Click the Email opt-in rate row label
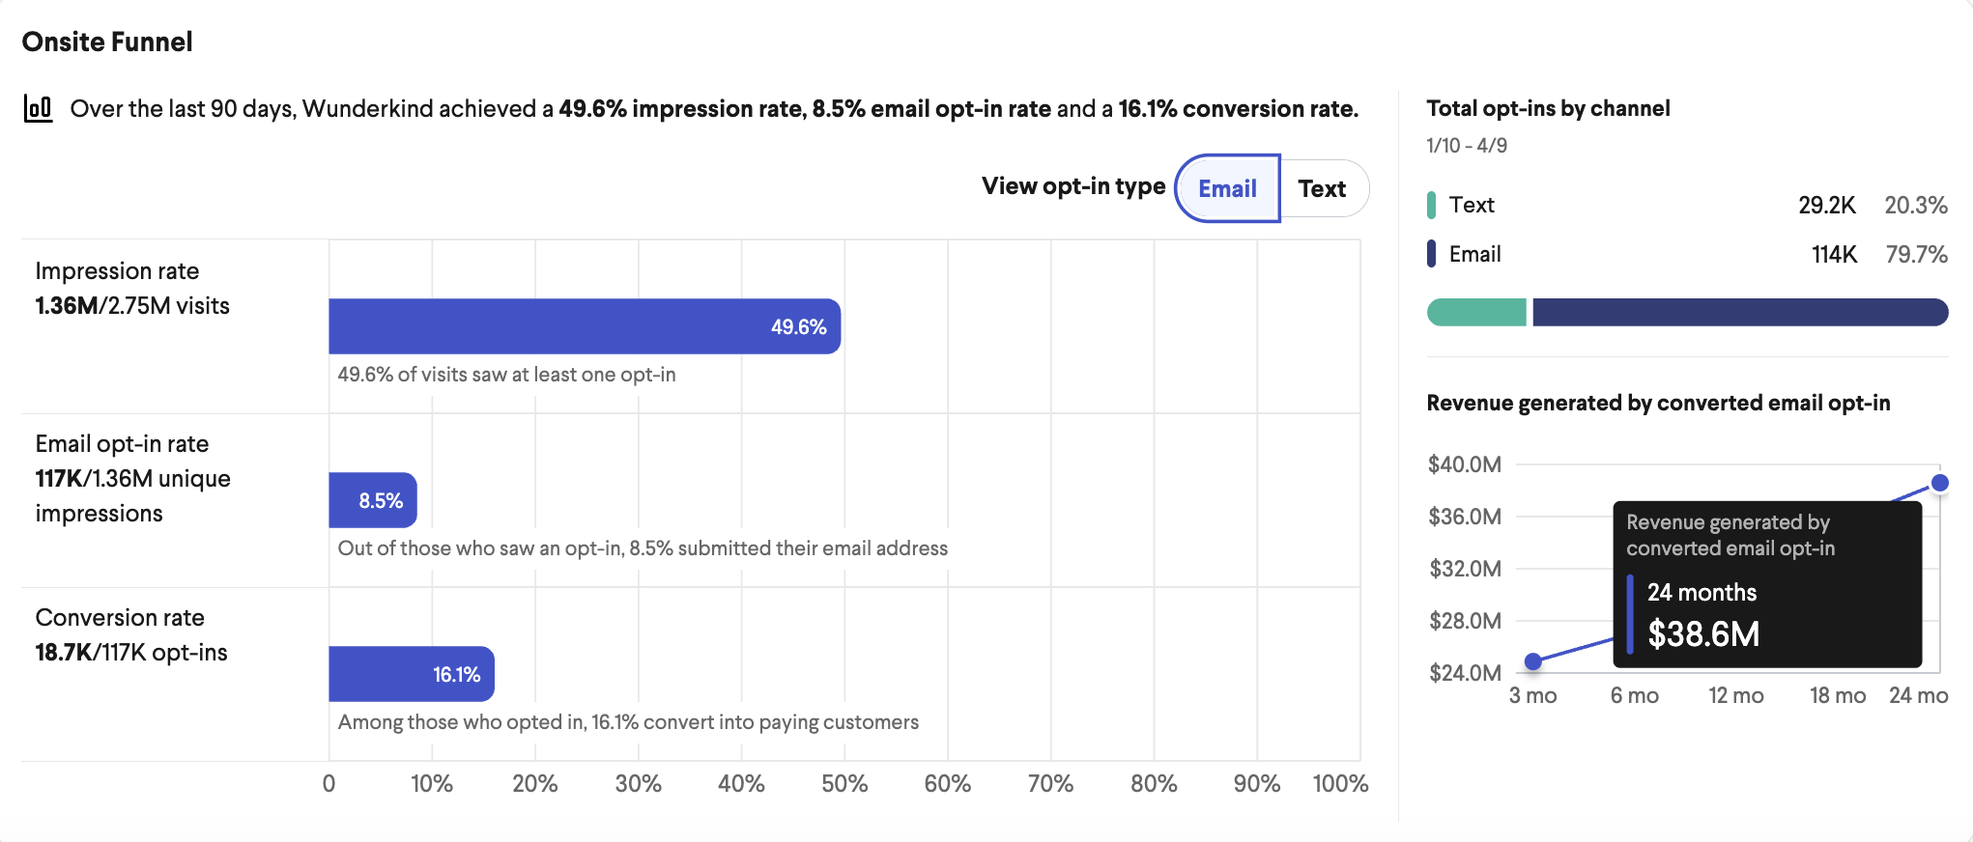This screenshot has height=842, width=1973. (x=122, y=444)
